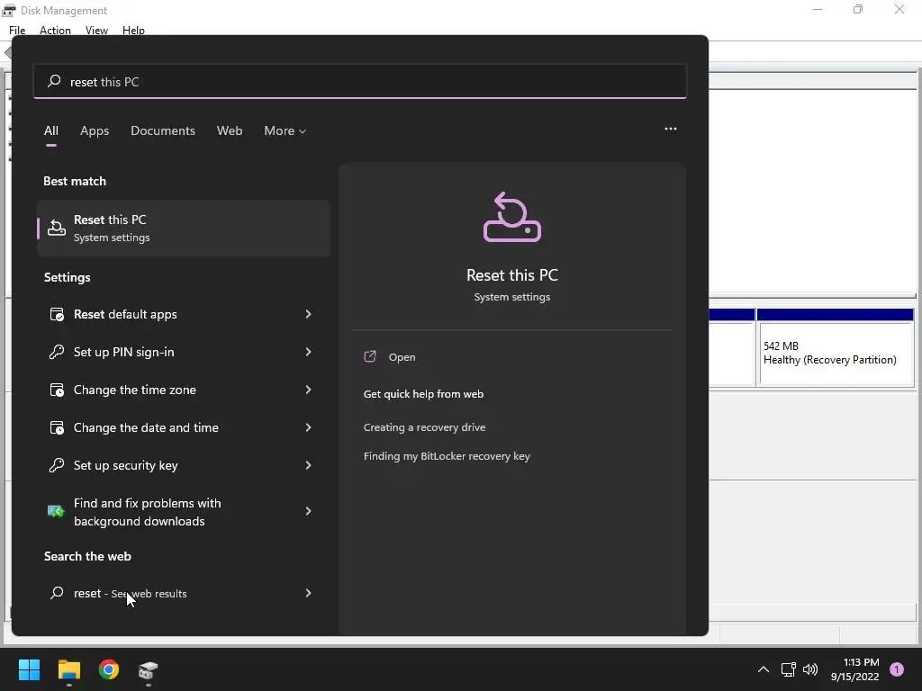Click the Reset this PC result icon

(57, 228)
